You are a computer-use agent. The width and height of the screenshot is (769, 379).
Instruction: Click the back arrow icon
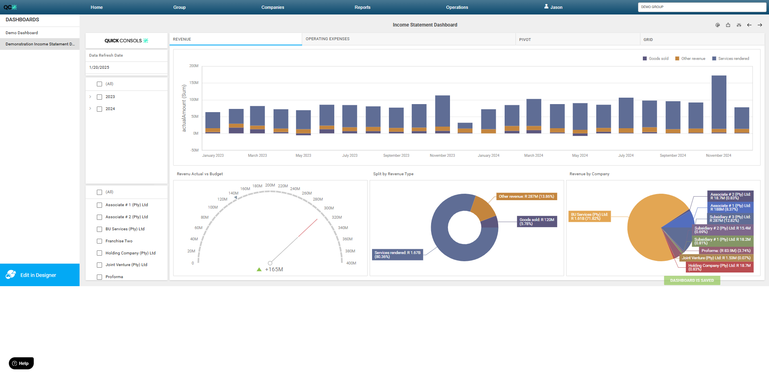749,25
